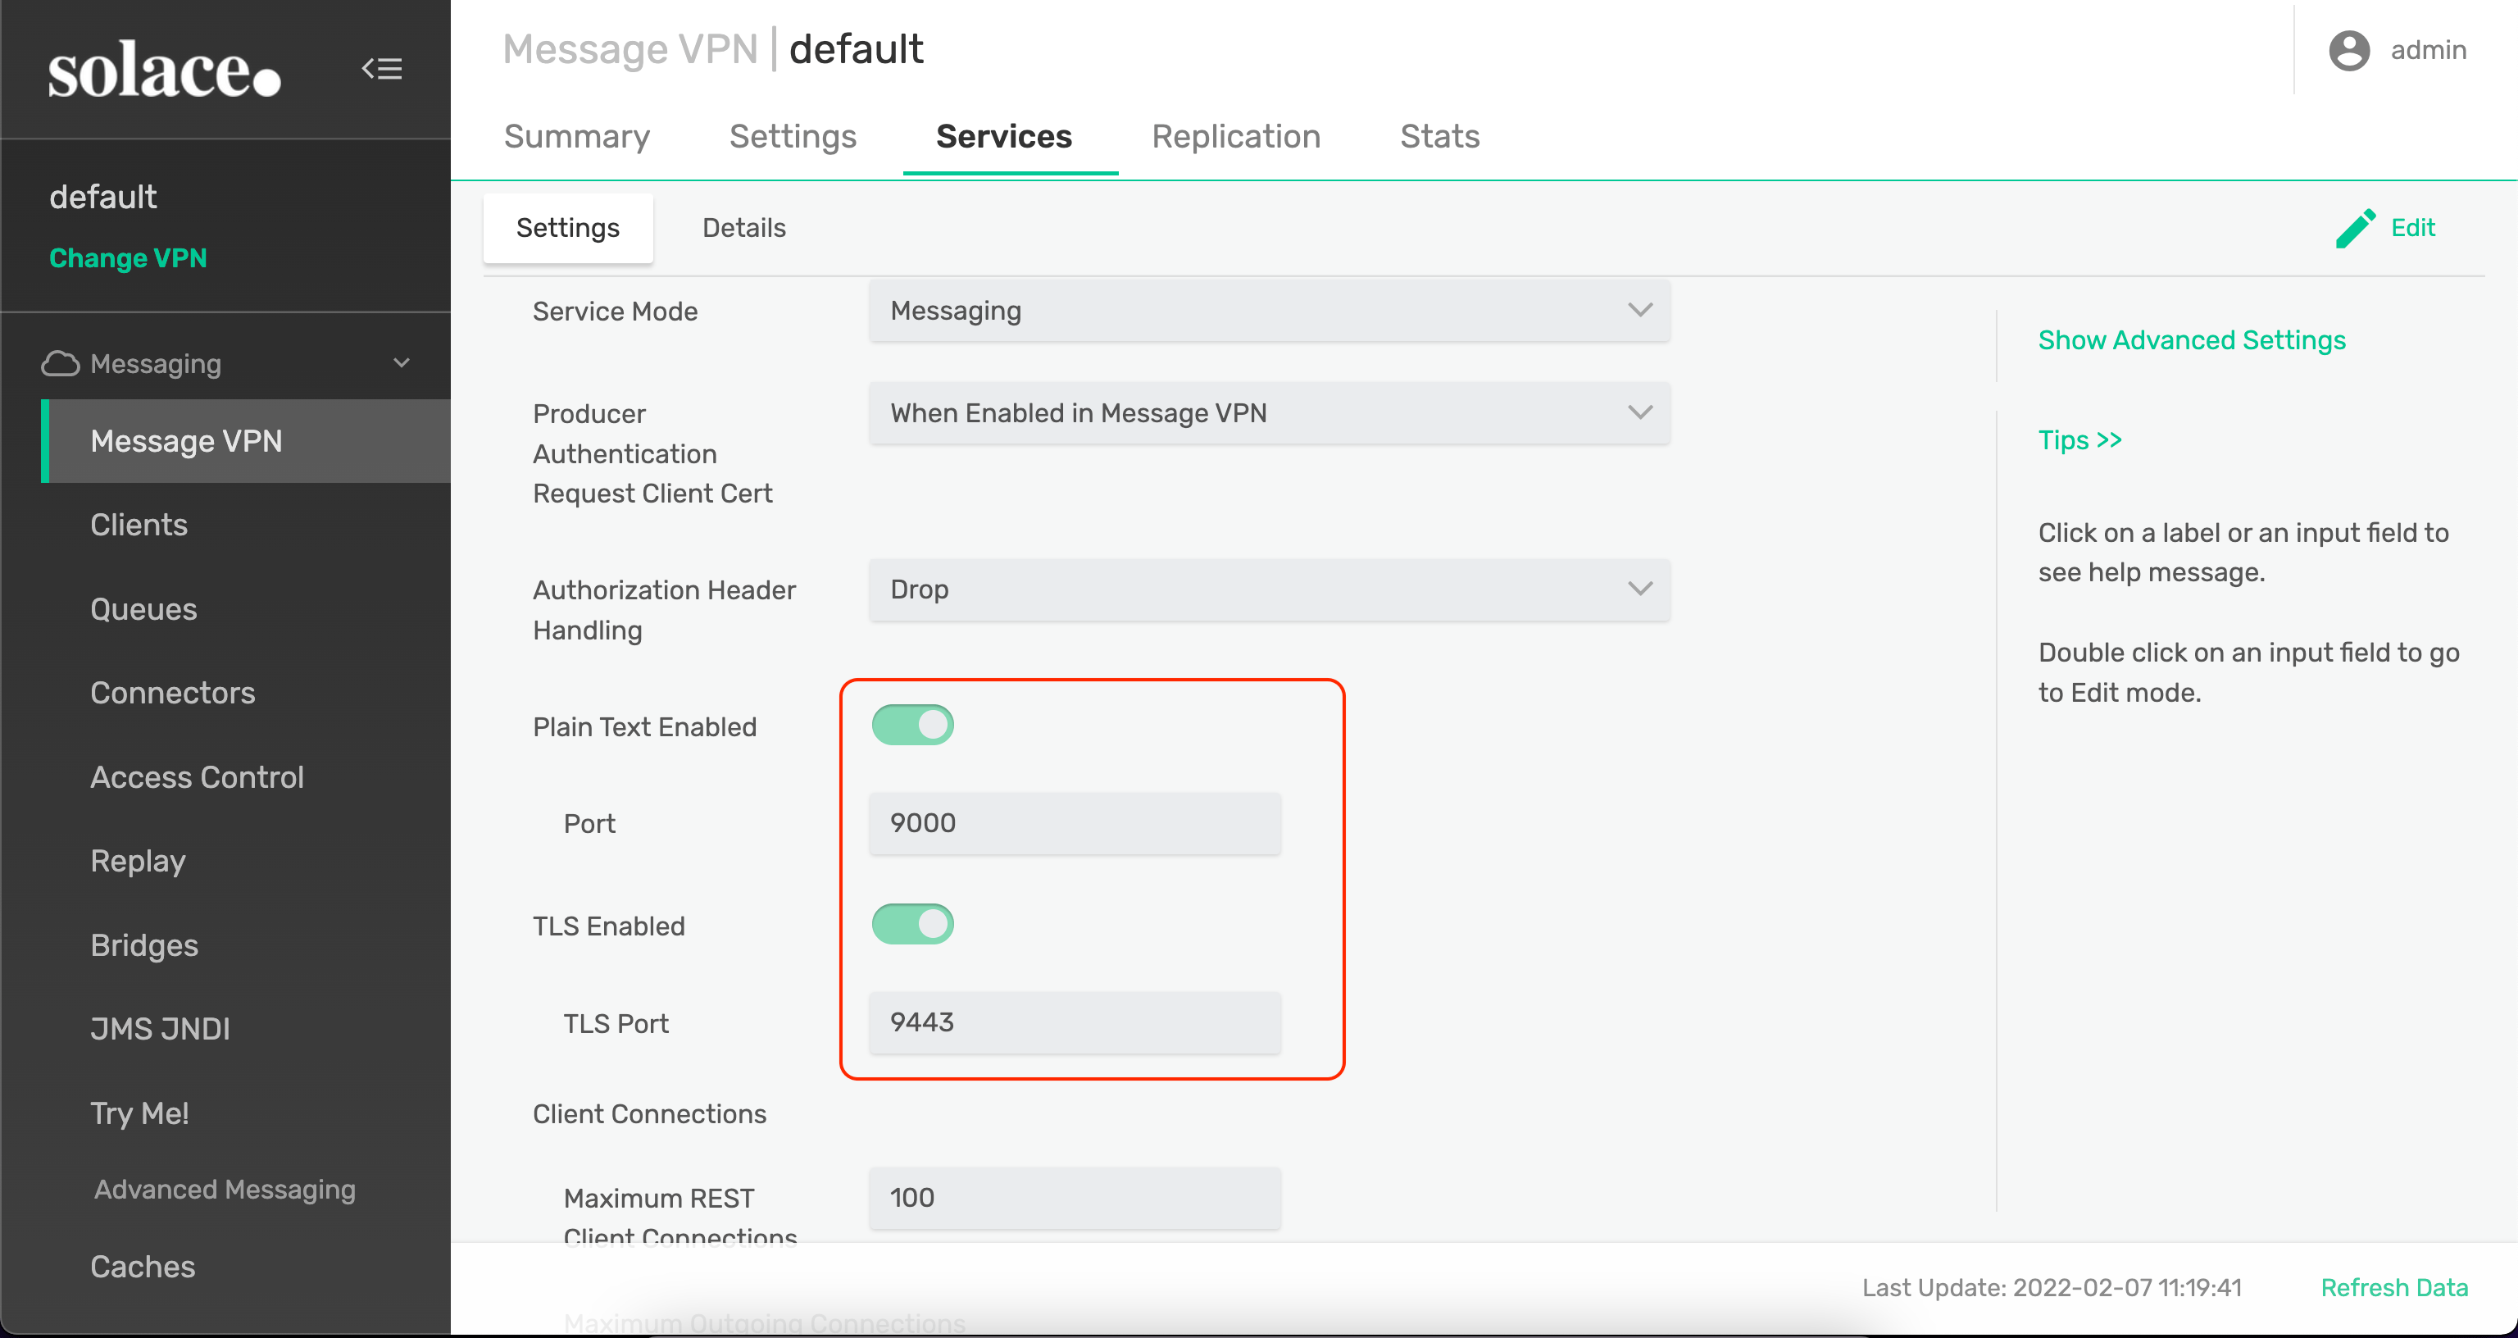Screen dimensions: 2518x1338
Task: Collapse the sidebar with the hamburger arrow icon
Action: click(381, 69)
